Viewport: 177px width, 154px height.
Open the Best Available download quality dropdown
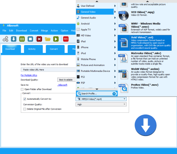pyautogui.click(x=67, y=80)
